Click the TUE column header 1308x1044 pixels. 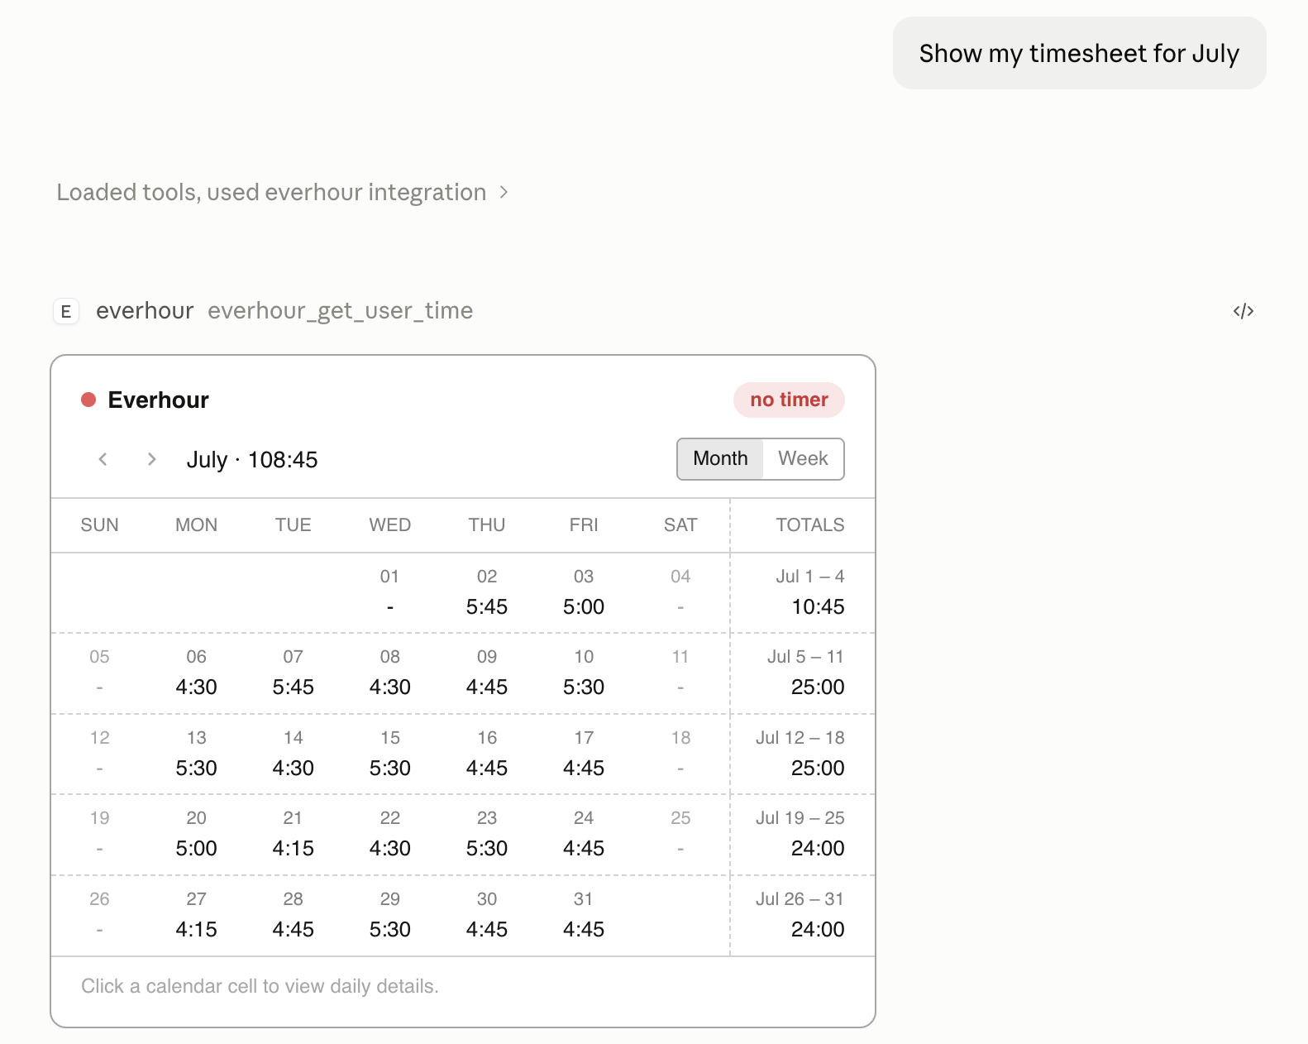(293, 525)
